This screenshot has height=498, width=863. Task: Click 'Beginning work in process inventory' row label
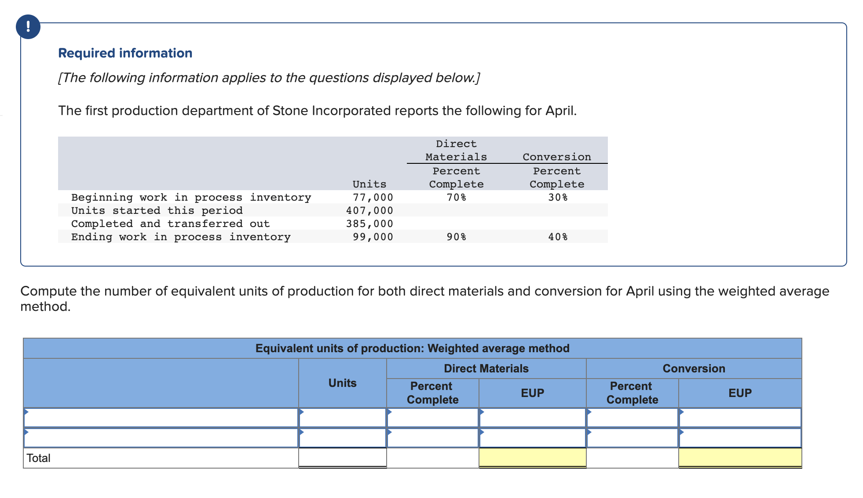pos(191,197)
